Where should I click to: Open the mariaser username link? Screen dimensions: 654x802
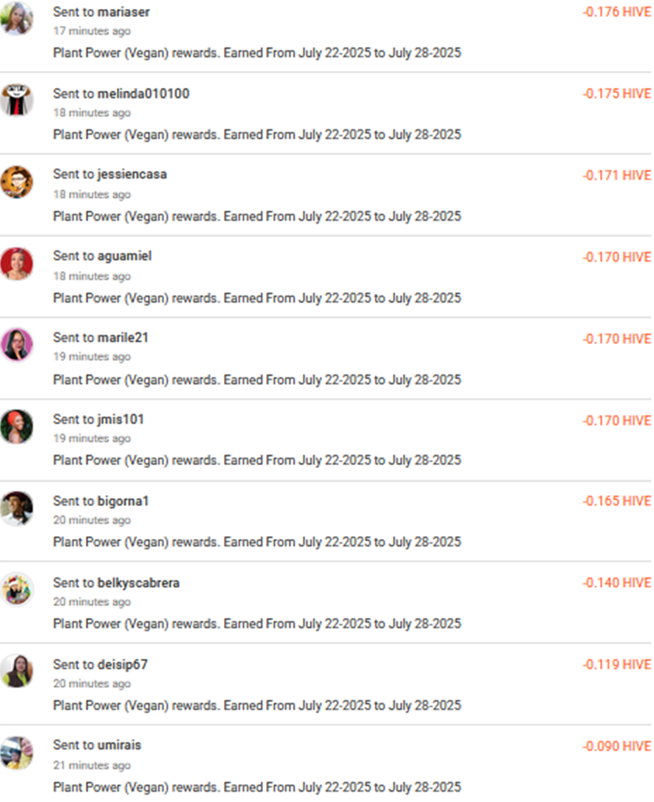click(123, 12)
